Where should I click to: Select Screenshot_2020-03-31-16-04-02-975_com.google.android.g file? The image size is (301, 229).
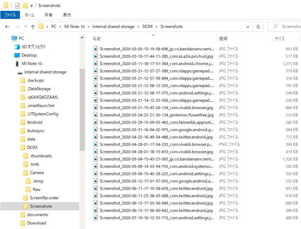click(157, 130)
